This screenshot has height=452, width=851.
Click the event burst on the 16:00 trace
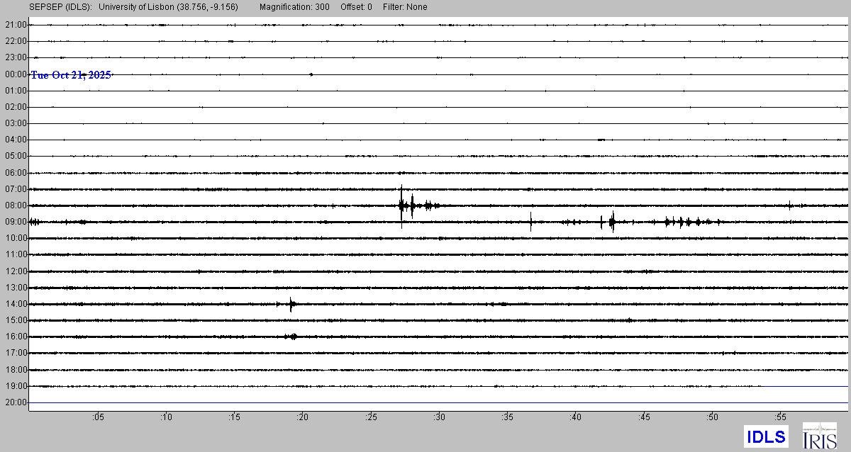pos(291,337)
